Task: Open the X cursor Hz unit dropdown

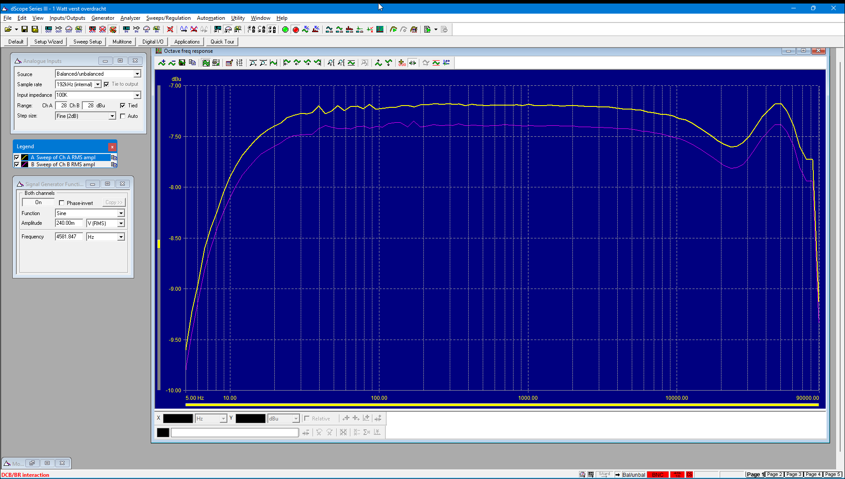Action: click(223, 418)
